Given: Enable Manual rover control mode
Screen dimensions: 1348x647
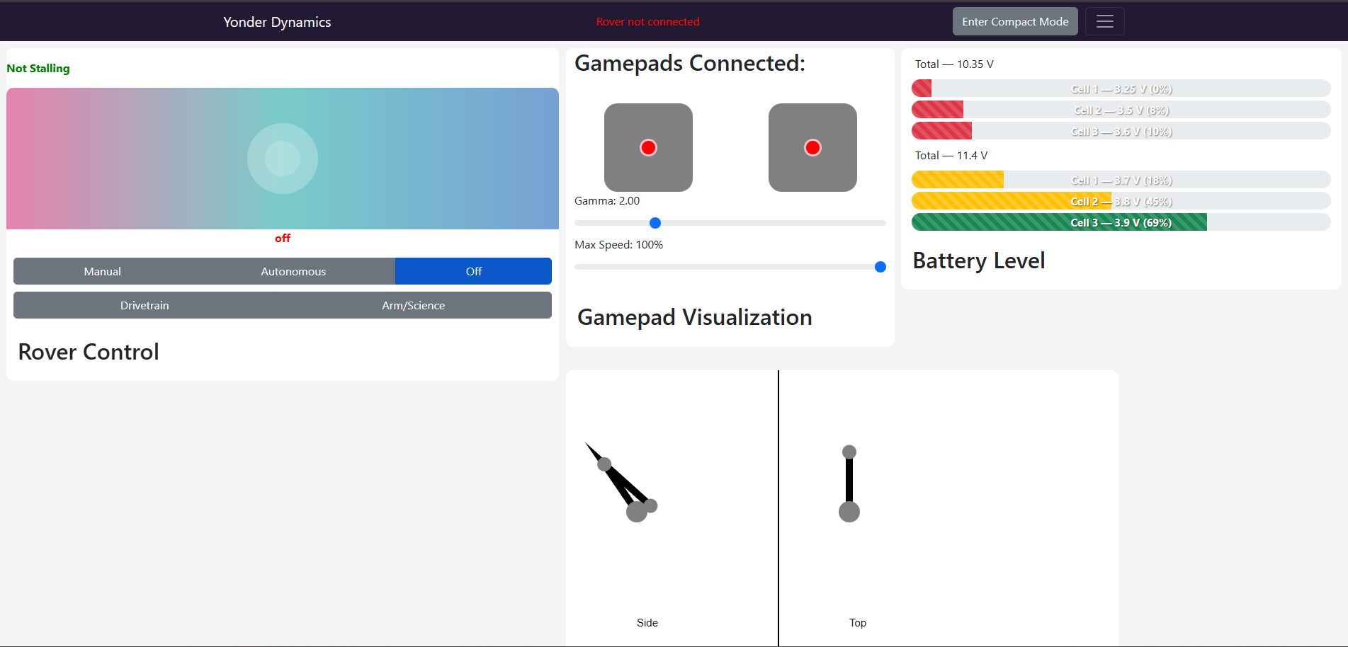Looking at the screenshot, I should [x=101, y=271].
